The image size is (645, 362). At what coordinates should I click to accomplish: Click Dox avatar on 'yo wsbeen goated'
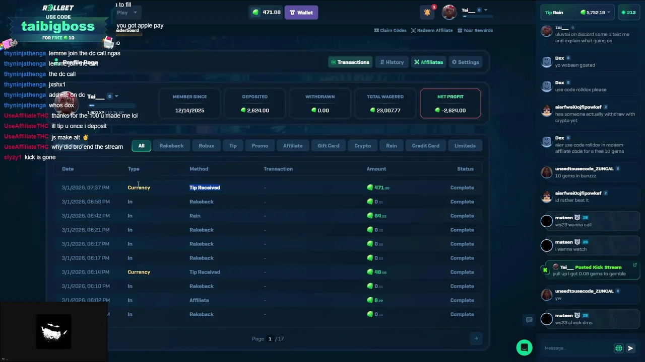click(x=547, y=61)
